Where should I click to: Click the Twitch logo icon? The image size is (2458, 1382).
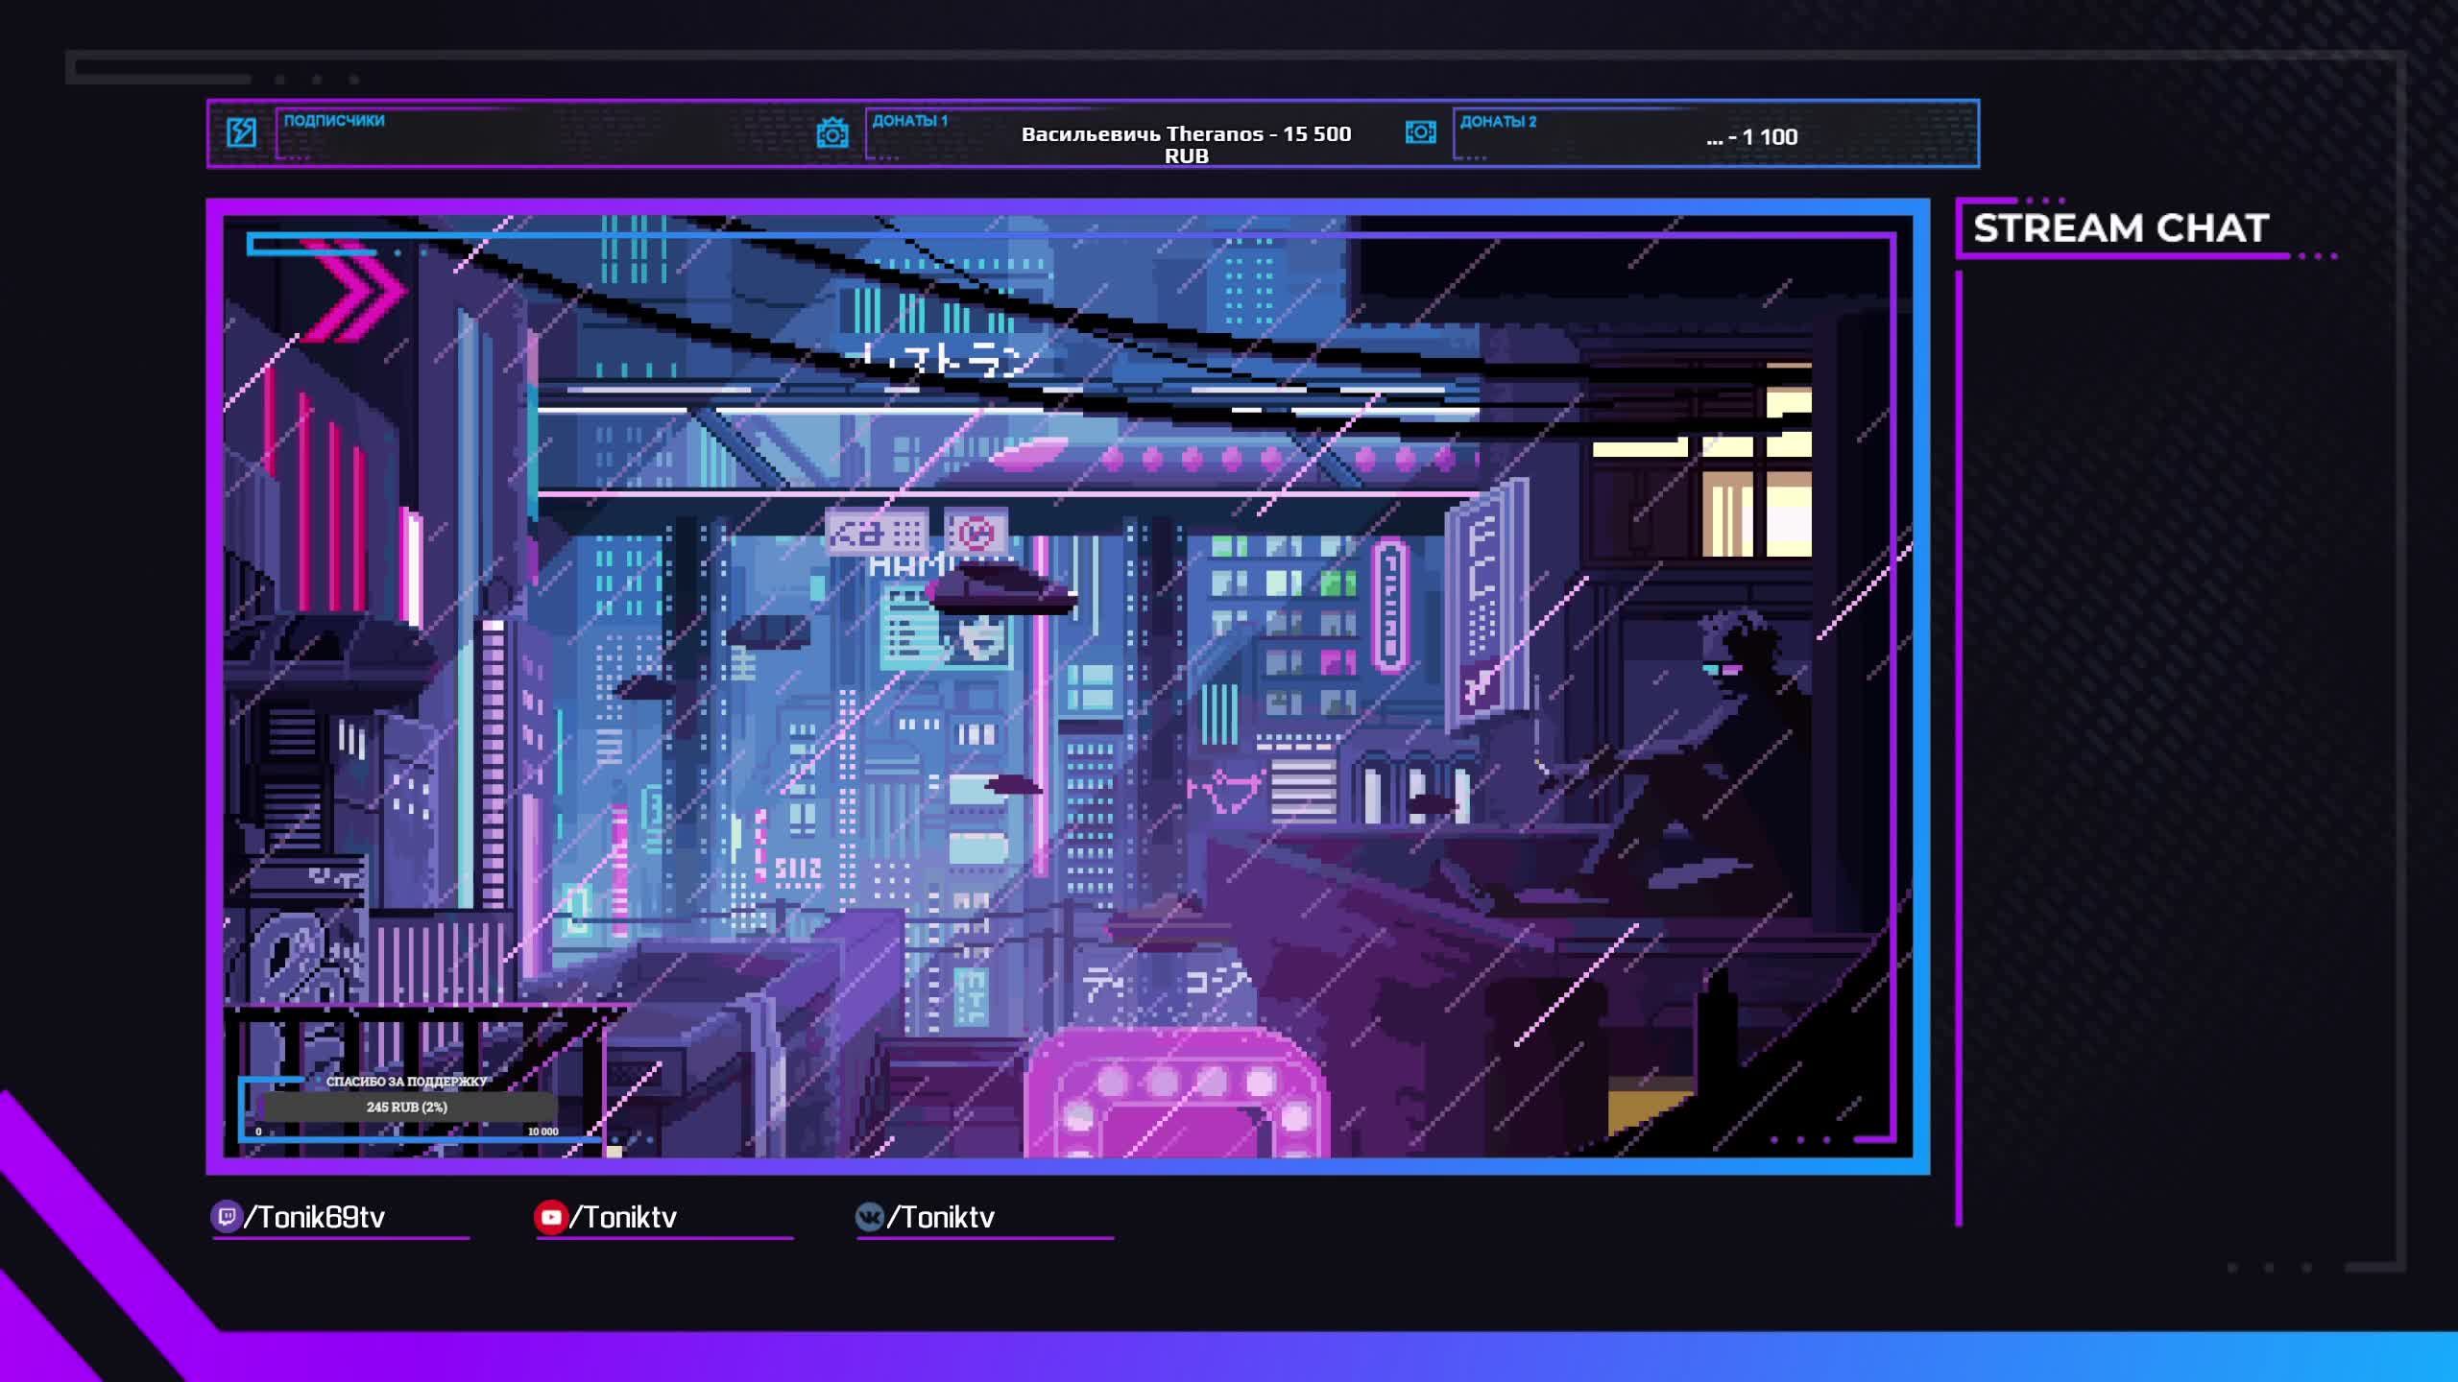point(226,1217)
